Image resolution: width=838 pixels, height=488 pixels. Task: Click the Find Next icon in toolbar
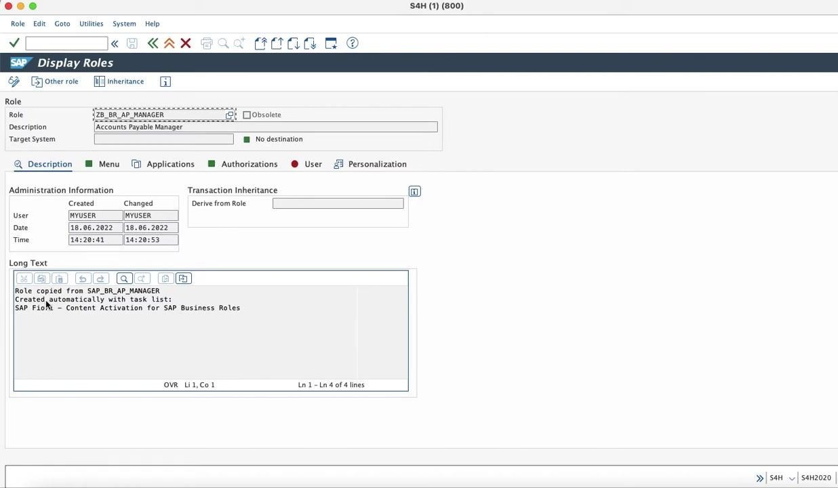click(239, 43)
